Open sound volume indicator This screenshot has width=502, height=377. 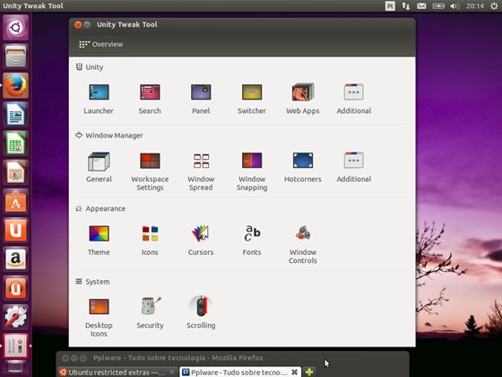tap(454, 5)
